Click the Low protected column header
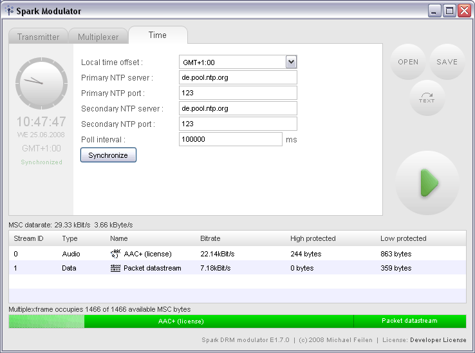The height and width of the screenshot is (353, 475). (x=403, y=238)
